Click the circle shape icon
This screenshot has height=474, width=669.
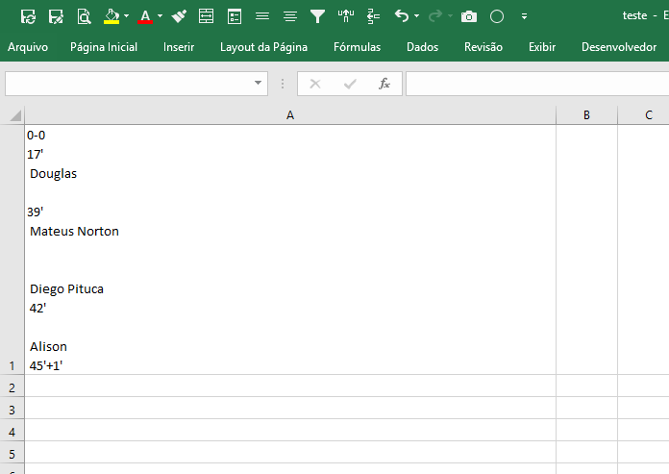click(x=497, y=16)
